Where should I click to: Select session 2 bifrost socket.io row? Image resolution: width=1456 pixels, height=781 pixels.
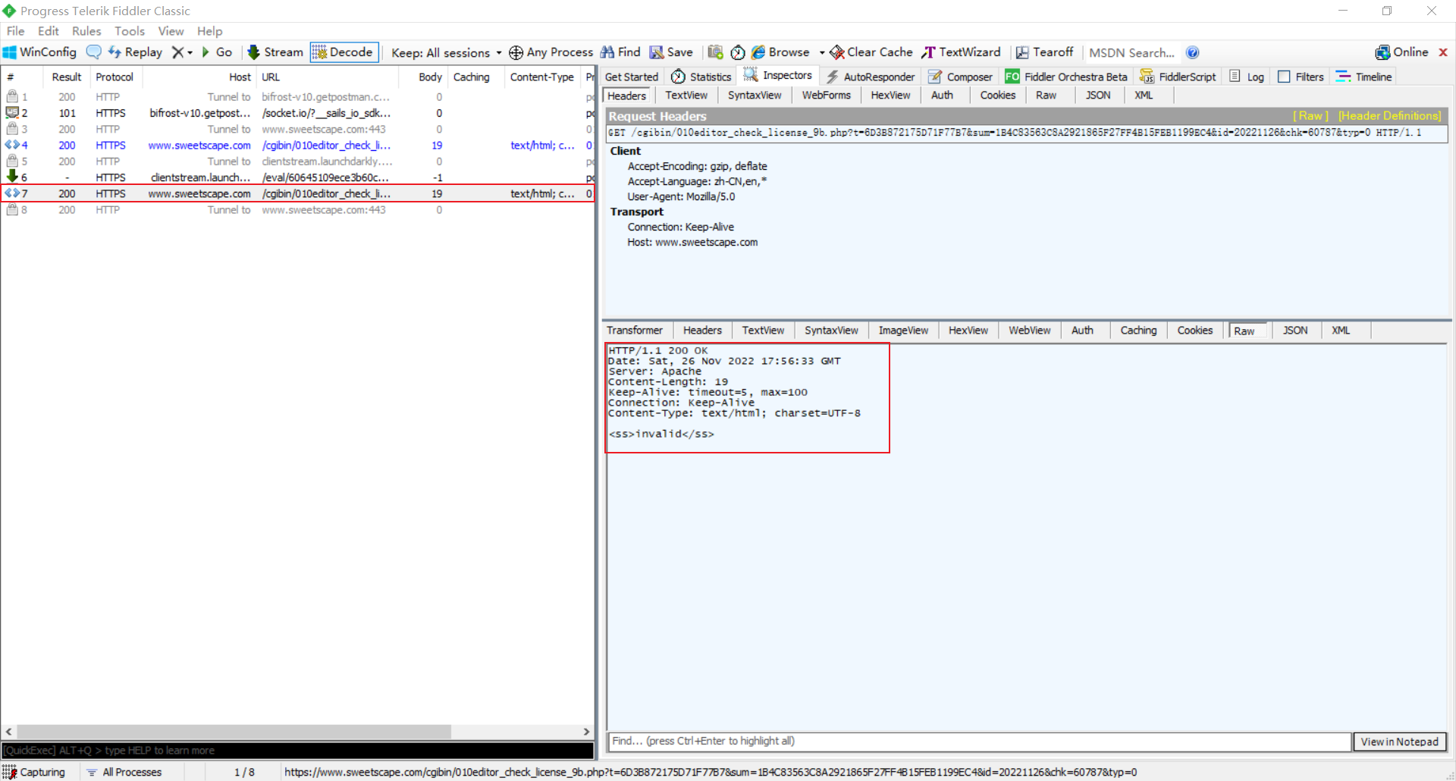pos(297,113)
